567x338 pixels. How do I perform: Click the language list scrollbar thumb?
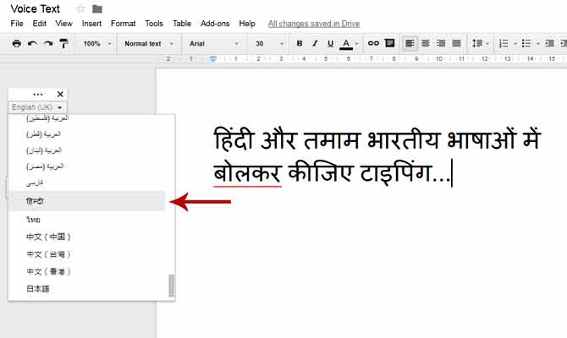(172, 286)
